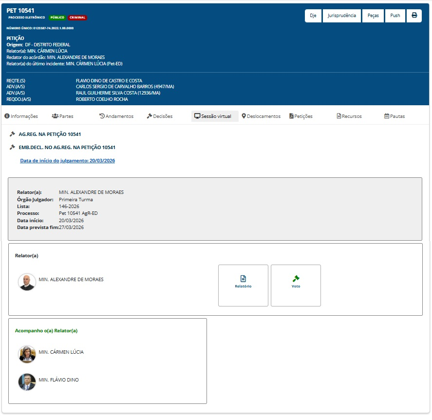
Task: Click Min. Alexandre de Moraes photo
Action: (27, 282)
